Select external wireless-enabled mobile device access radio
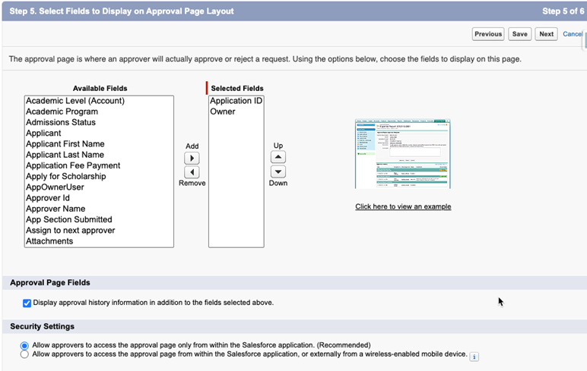587x371 pixels. tap(25, 354)
